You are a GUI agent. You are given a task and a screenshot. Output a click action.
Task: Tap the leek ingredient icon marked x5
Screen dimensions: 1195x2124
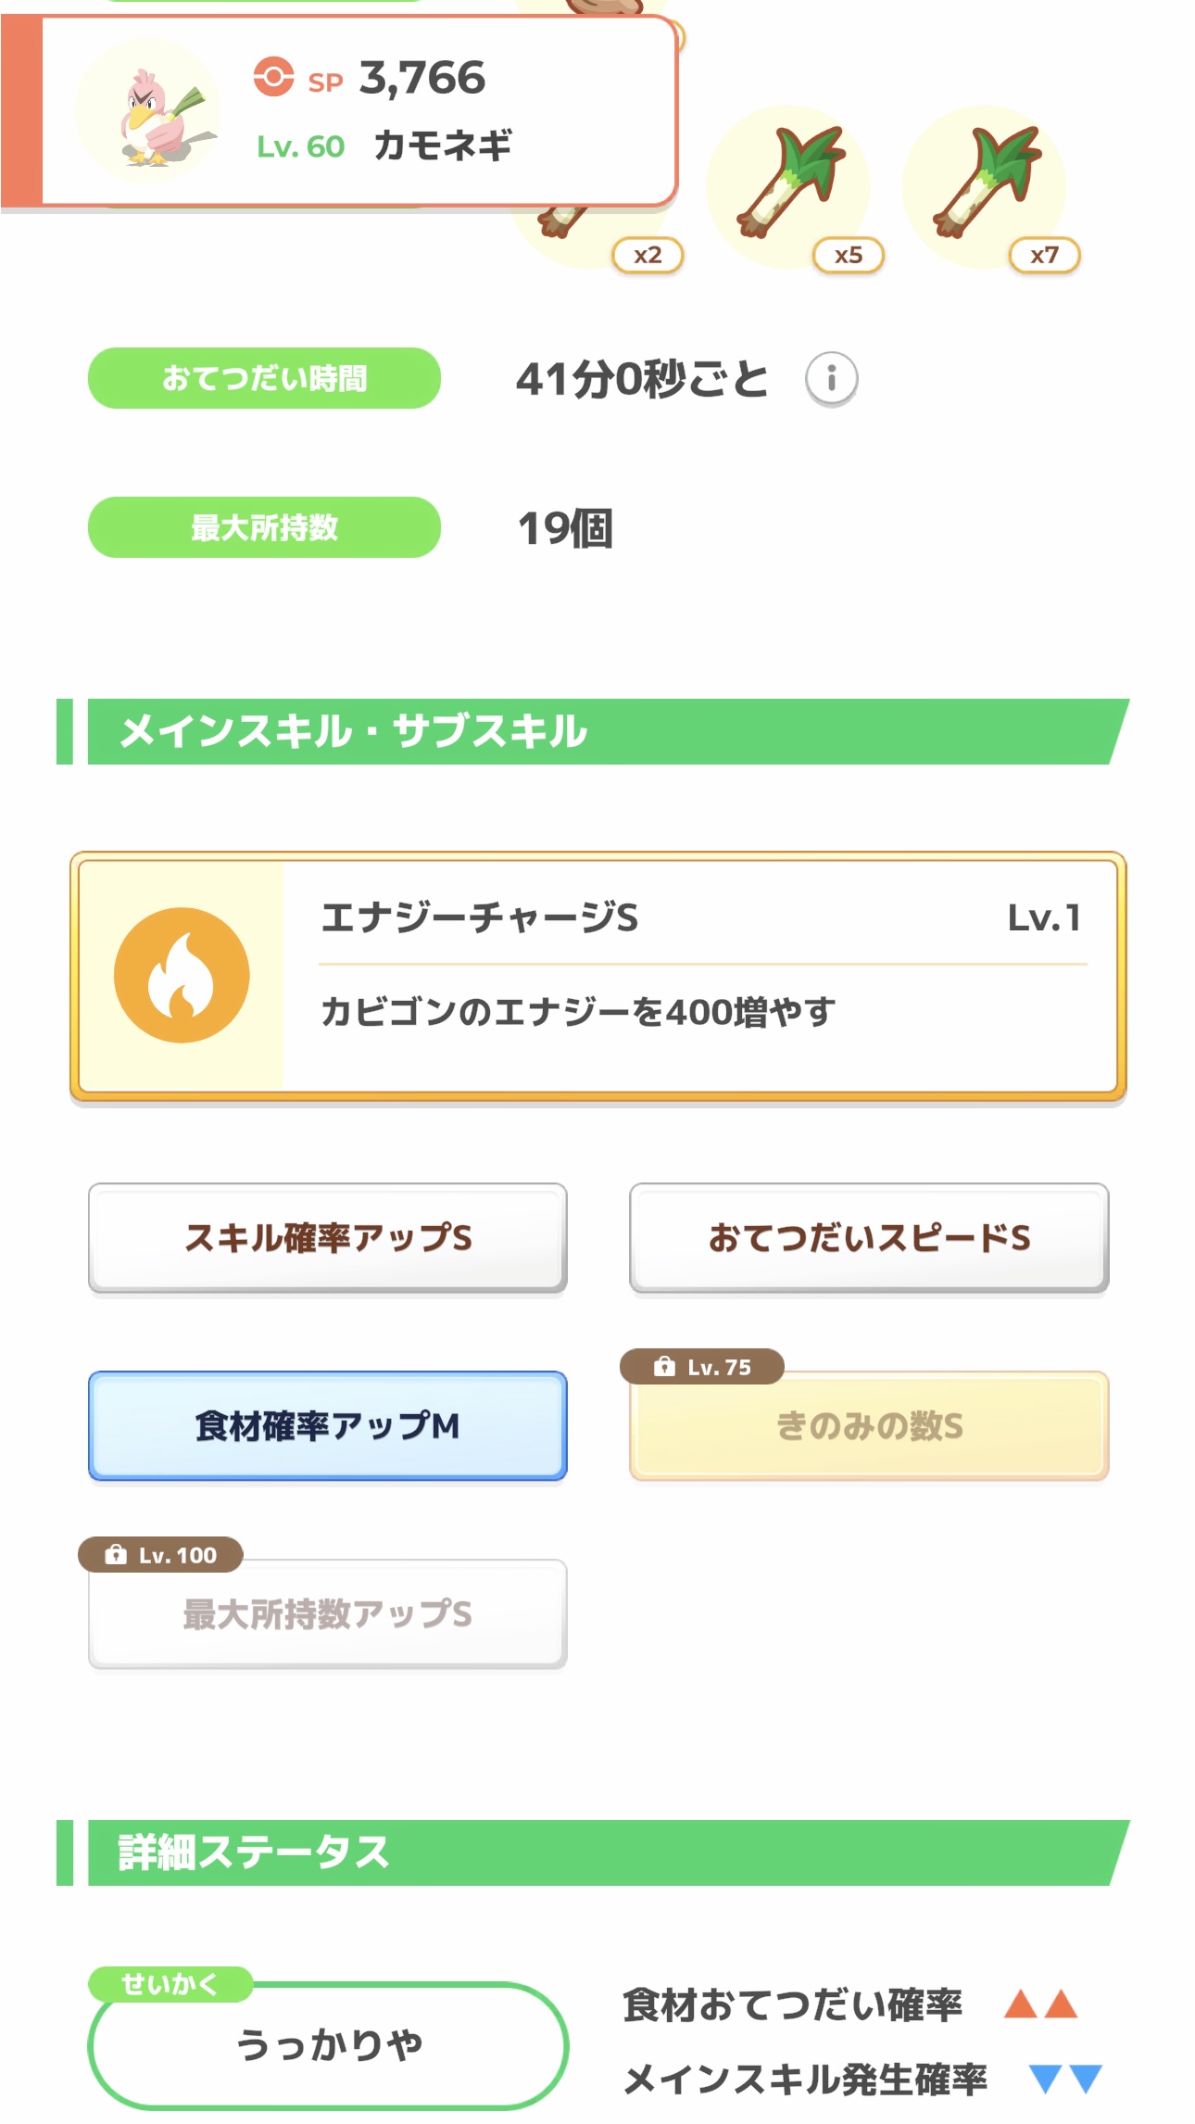pyautogui.click(x=788, y=186)
